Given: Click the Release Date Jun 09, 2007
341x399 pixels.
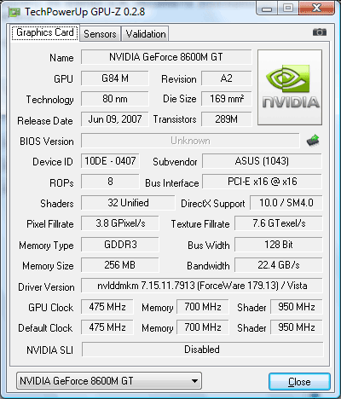Looking at the screenshot, I should 115,119.
